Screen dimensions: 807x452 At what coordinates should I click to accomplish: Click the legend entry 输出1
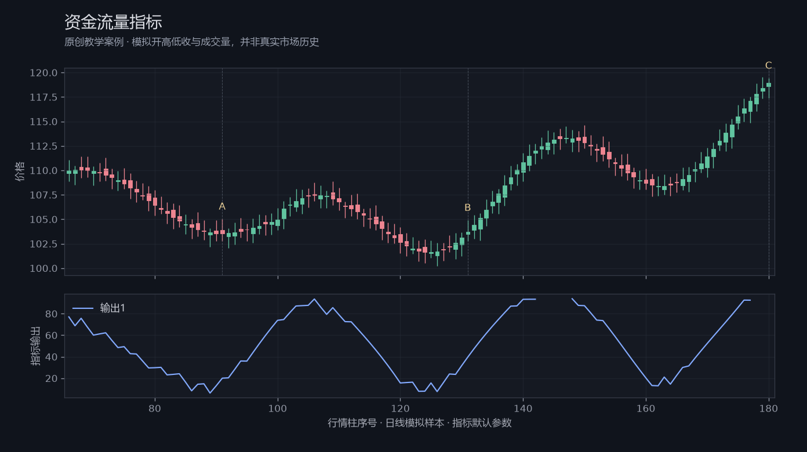point(113,308)
